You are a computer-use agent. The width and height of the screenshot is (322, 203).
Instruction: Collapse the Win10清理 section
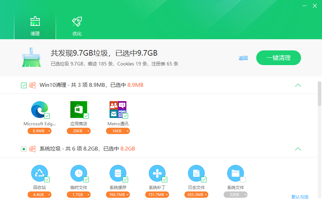[298, 85]
